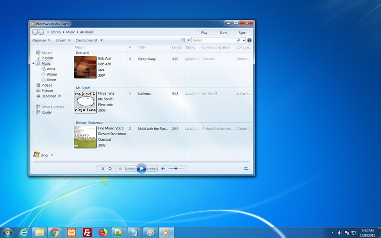Browse music by Artist
This screenshot has height=238, width=381.
click(x=49, y=69)
